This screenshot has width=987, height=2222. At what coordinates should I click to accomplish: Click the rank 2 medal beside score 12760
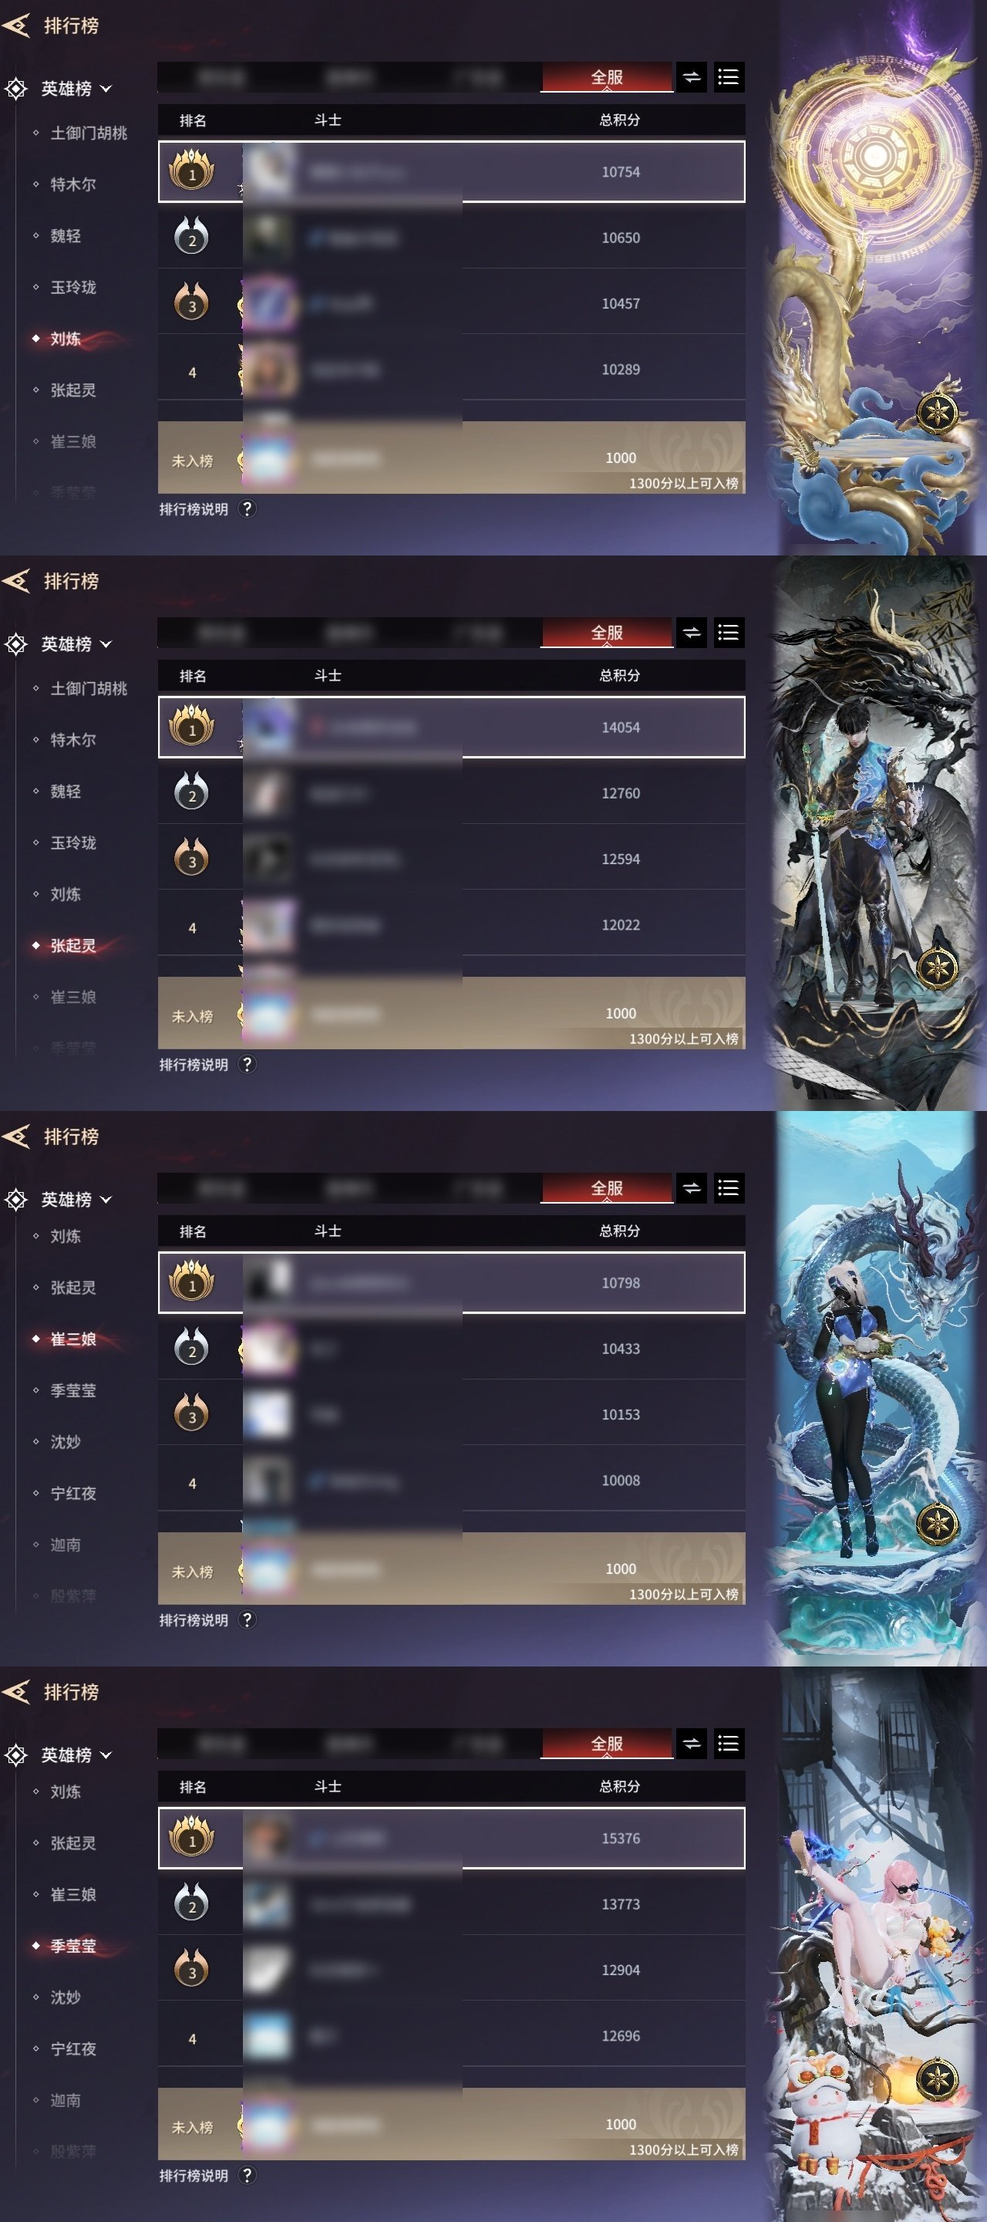[191, 792]
